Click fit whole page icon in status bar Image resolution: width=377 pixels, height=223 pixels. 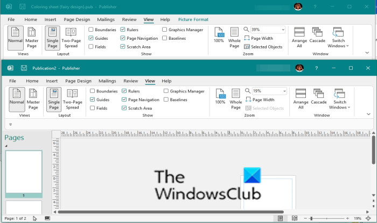368,218
